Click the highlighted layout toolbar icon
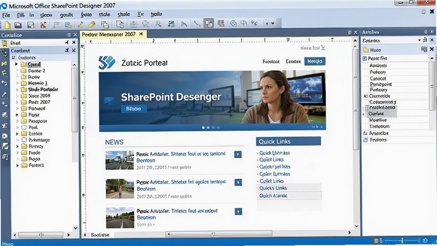Image resolution: width=437 pixels, height=246 pixels. (209, 24)
